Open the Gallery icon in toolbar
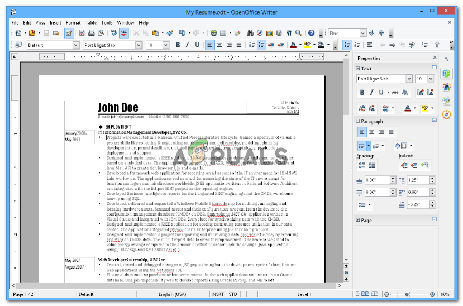The image size is (463, 306). point(269,33)
